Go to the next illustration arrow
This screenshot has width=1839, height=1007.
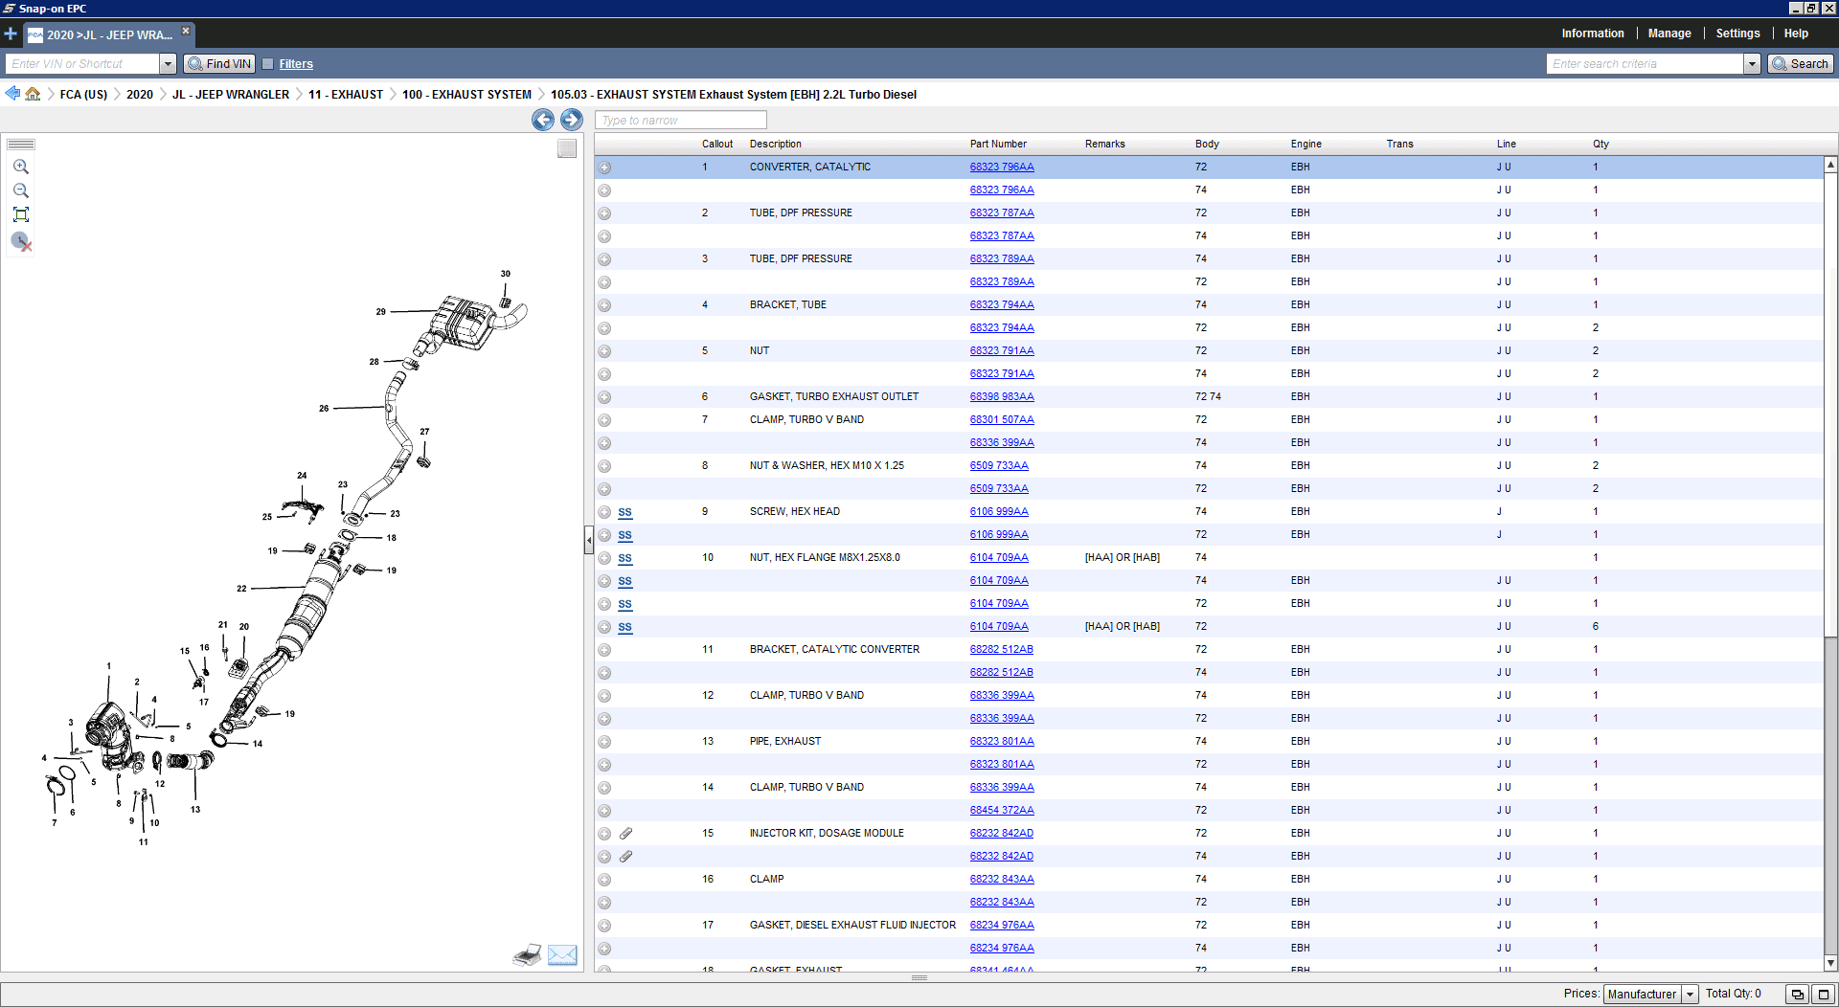pyautogui.click(x=572, y=120)
